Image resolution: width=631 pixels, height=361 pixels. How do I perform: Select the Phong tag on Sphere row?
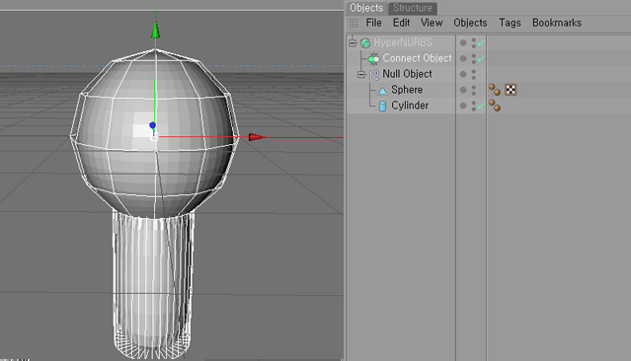(495, 90)
